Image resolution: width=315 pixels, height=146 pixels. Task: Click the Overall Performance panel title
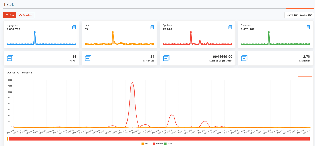click(19, 73)
